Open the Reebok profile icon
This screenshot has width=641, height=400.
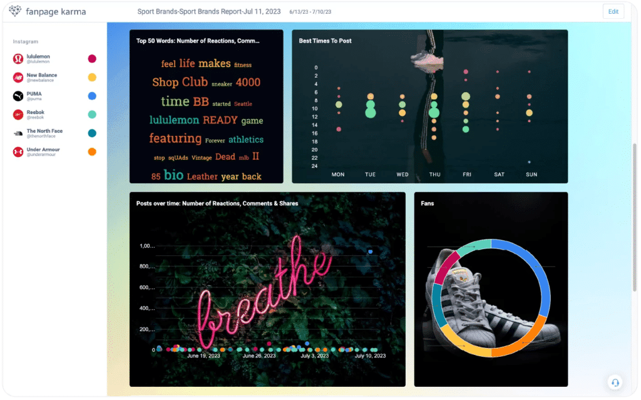coord(18,115)
